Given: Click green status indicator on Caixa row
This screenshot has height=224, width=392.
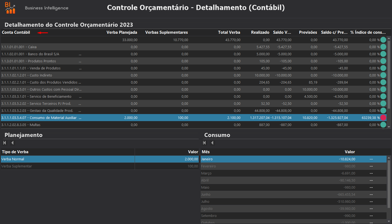Looking at the screenshot, I should coord(383,47).
